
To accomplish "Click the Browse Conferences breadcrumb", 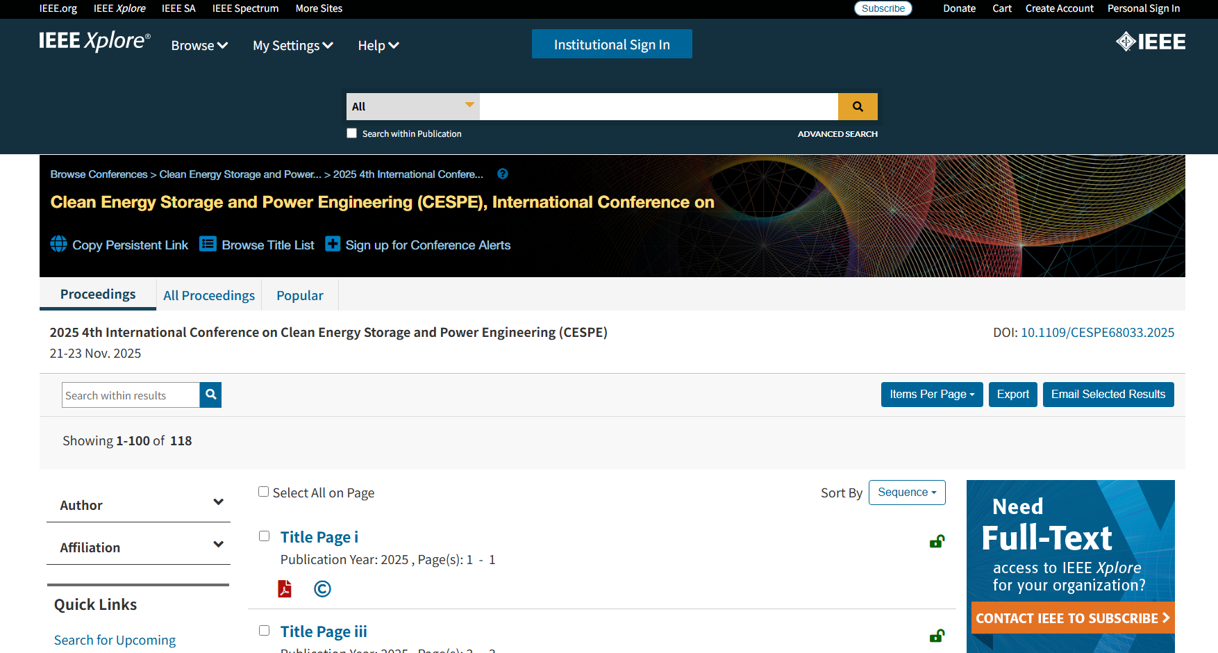I will point(99,174).
